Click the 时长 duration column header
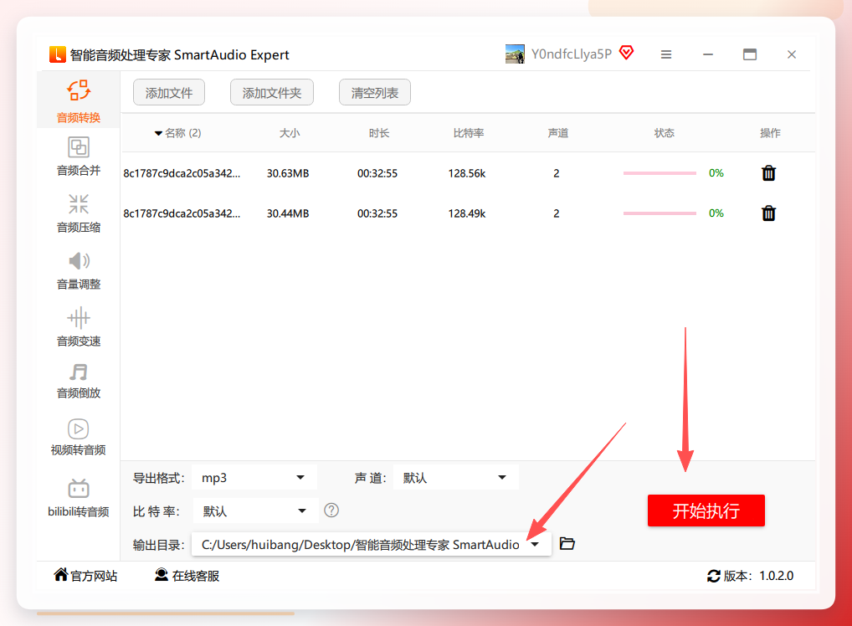The height and width of the screenshot is (626, 852). (x=379, y=133)
